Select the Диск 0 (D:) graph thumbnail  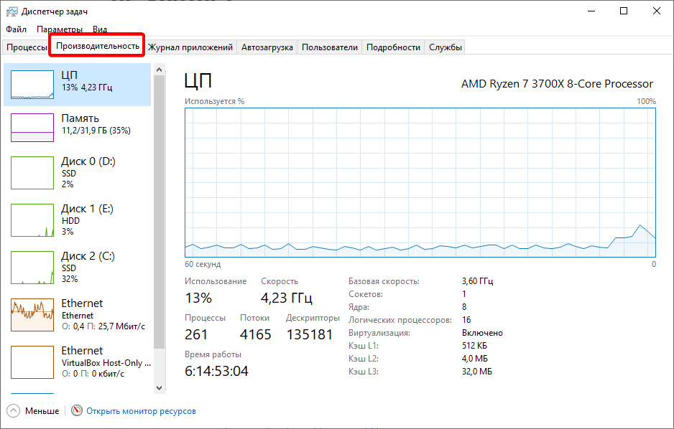click(32, 173)
